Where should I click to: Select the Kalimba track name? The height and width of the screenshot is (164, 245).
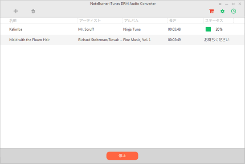[16, 29]
